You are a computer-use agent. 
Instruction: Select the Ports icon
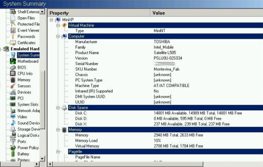[x=13, y=142]
